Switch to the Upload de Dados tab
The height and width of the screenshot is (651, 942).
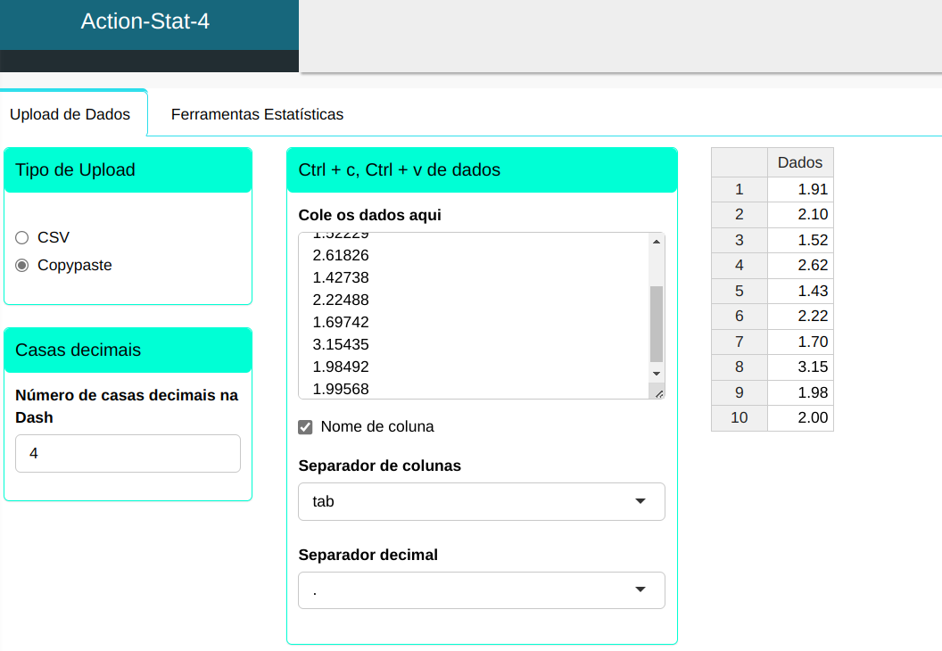(x=70, y=114)
